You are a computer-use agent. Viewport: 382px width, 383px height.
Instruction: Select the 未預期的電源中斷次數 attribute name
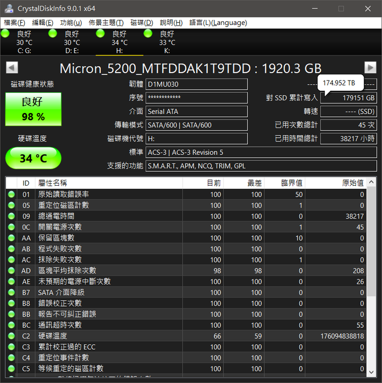point(74,281)
